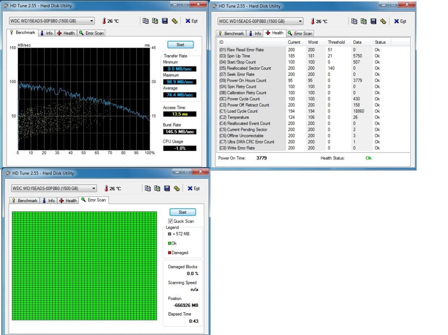
Task: Sort by Threshold column header
Action: (339, 42)
